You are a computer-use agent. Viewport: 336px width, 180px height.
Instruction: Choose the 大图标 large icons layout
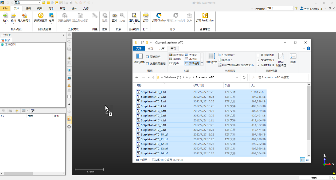pos(191,55)
